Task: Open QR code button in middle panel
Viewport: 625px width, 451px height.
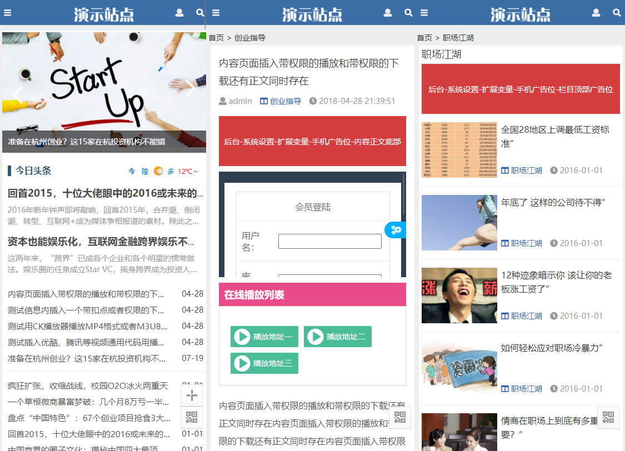Action: 400,417
